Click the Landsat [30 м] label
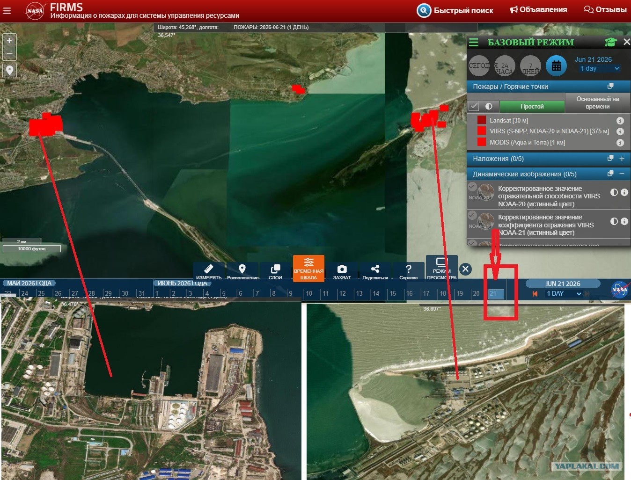This screenshot has height=480, width=631. [509, 120]
